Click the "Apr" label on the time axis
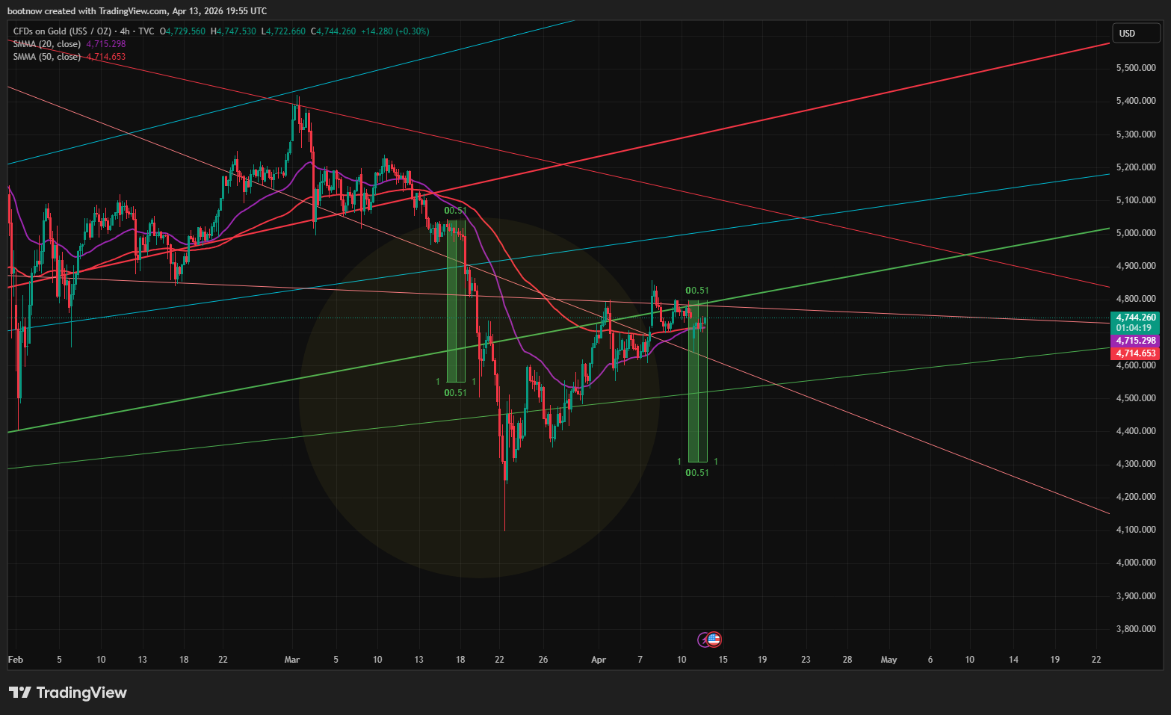The image size is (1171, 715). tap(599, 660)
